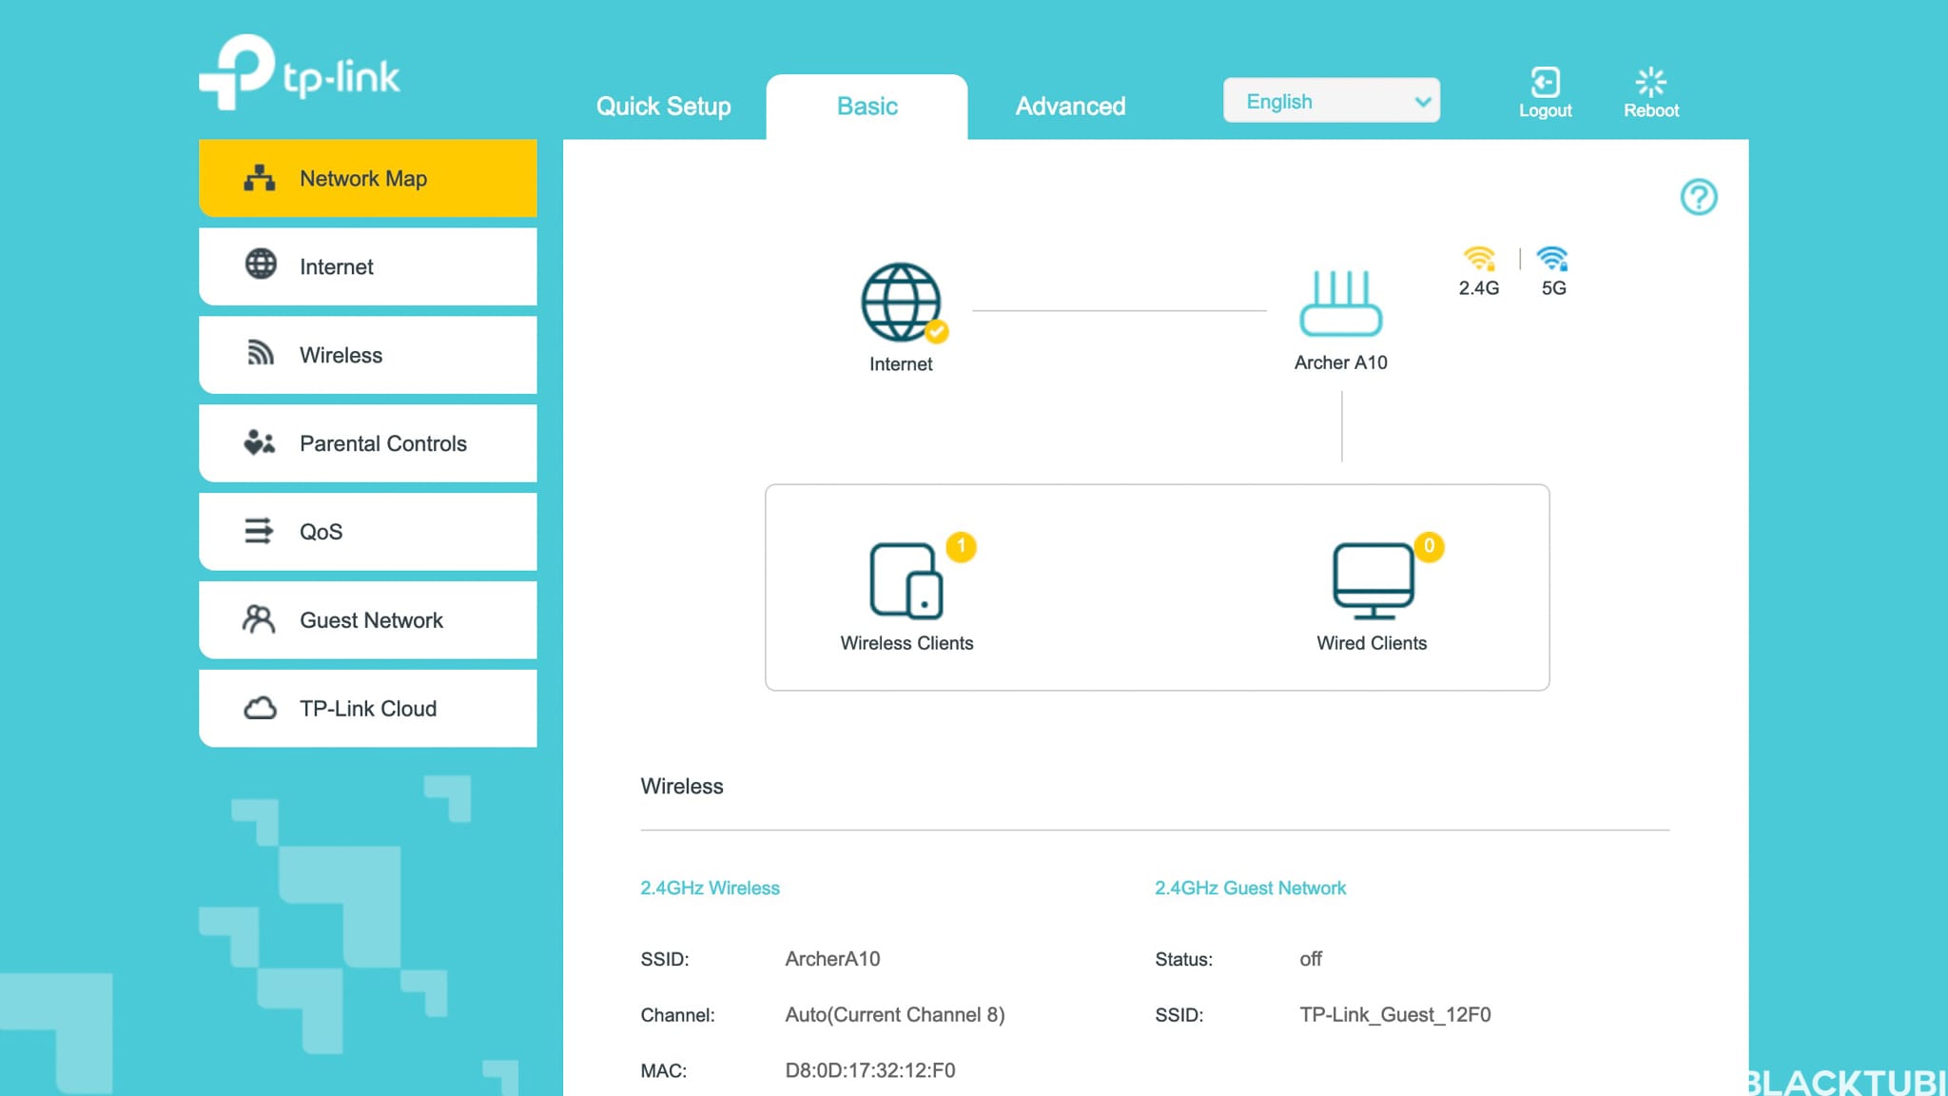Open the help question mark icon

tap(1698, 197)
